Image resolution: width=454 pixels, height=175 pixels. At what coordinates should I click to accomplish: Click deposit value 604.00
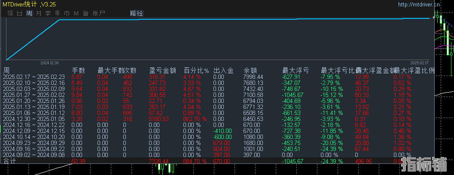(x=222, y=149)
